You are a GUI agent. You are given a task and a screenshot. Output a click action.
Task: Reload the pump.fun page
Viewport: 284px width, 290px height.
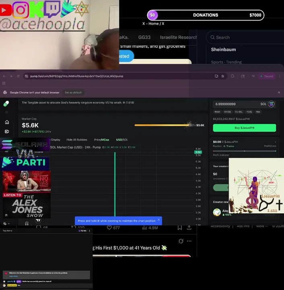(18, 76)
